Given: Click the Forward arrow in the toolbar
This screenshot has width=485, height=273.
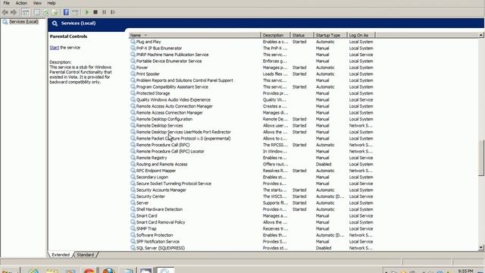Looking at the screenshot, I should tap(14, 12).
